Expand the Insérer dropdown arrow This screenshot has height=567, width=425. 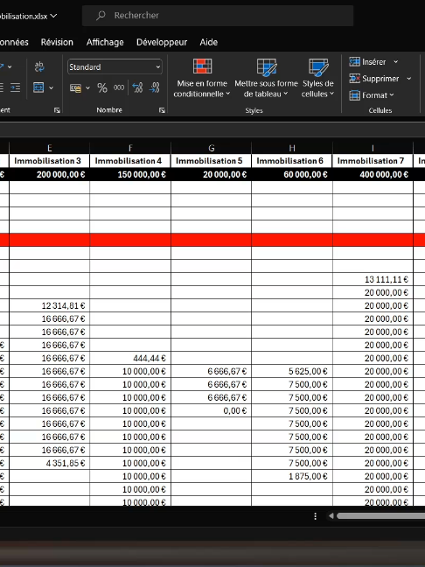pos(396,62)
